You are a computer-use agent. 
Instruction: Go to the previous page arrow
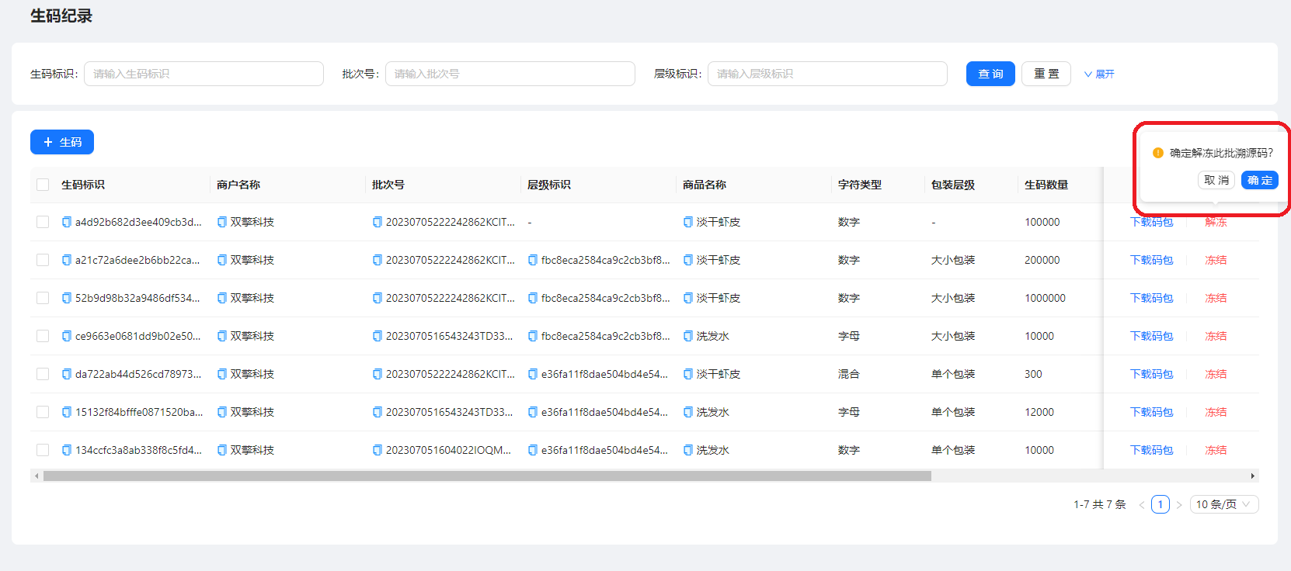1142,505
